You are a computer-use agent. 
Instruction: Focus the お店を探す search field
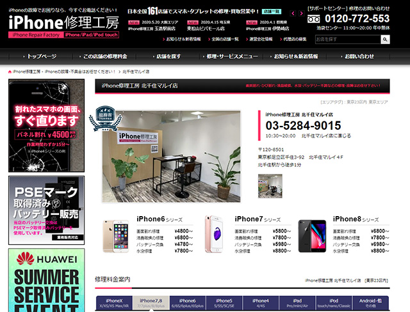[348, 40]
